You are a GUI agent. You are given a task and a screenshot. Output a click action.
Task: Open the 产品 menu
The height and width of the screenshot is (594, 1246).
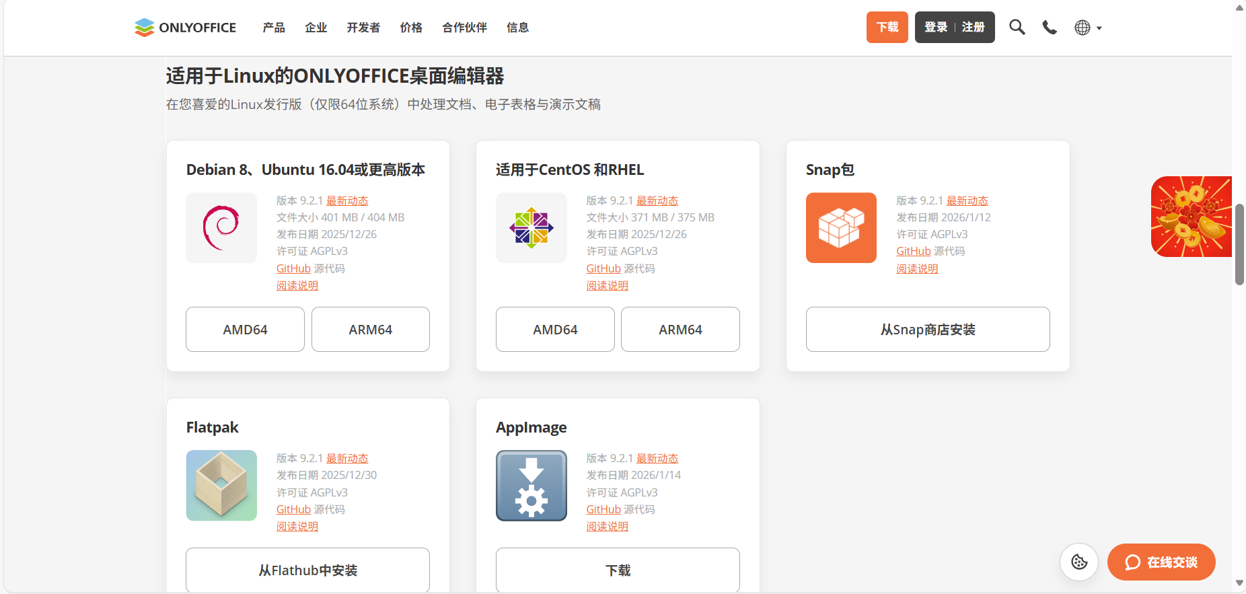click(274, 28)
